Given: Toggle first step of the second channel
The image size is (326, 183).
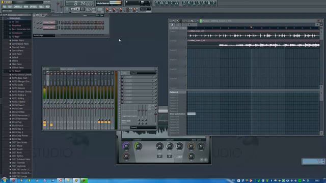Looking at the screenshot, I should [62, 27].
